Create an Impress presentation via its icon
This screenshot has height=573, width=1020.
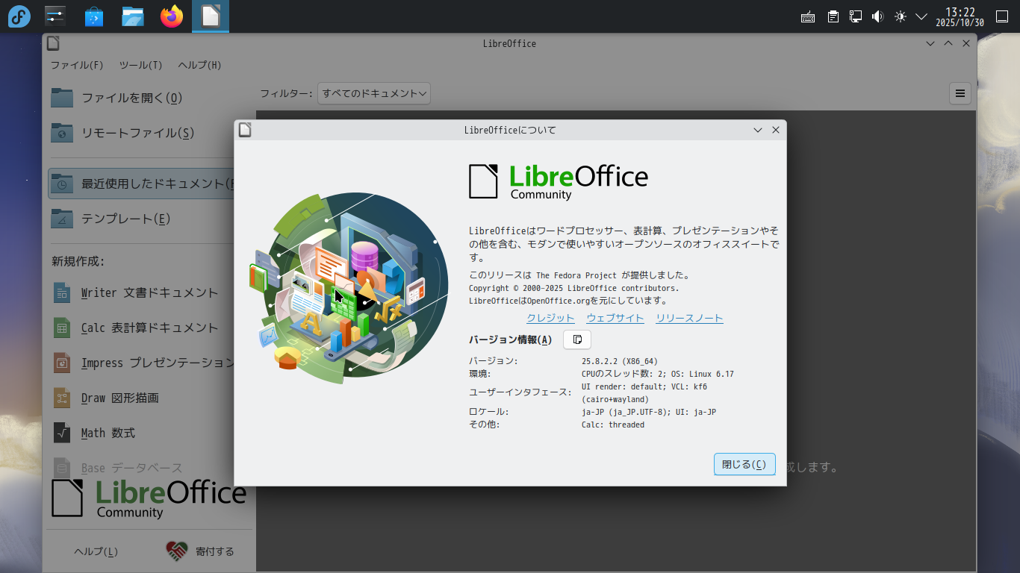(62, 363)
